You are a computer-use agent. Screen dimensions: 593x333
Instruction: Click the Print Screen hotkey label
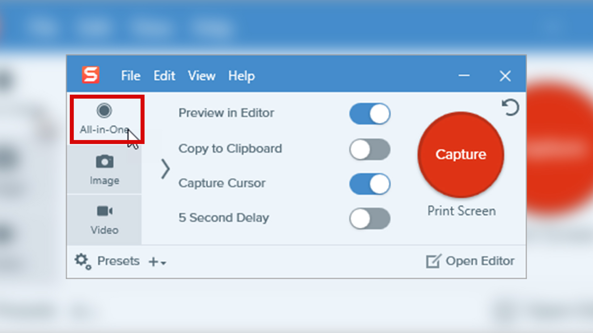[461, 211]
